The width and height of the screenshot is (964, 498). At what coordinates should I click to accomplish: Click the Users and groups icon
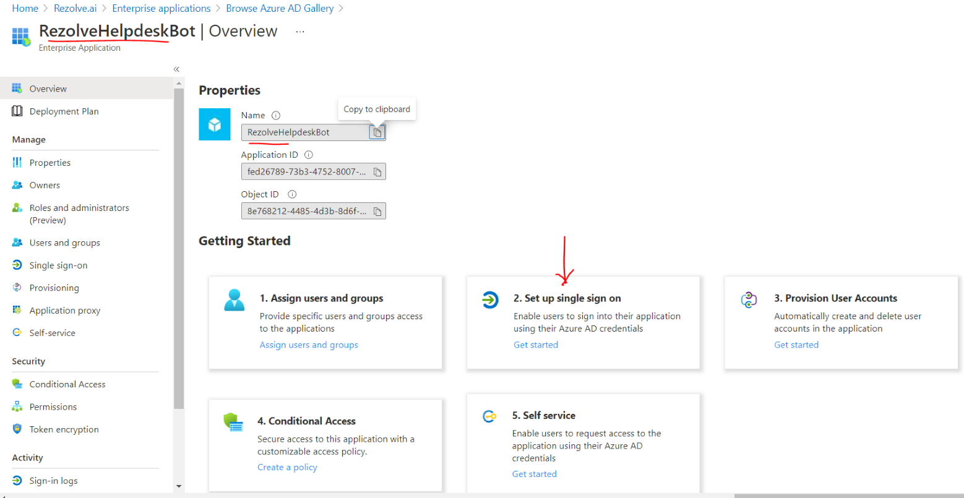(x=17, y=243)
